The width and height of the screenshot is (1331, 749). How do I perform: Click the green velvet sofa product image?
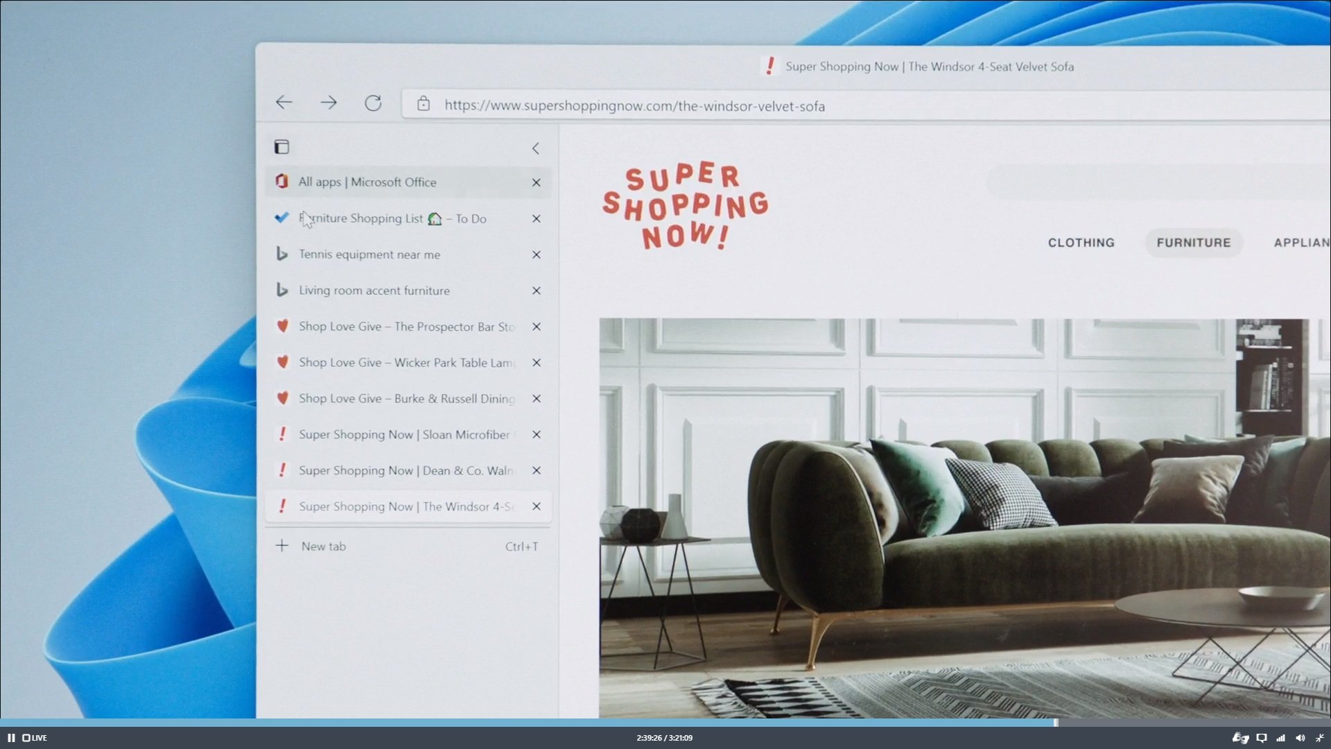tap(964, 518)
